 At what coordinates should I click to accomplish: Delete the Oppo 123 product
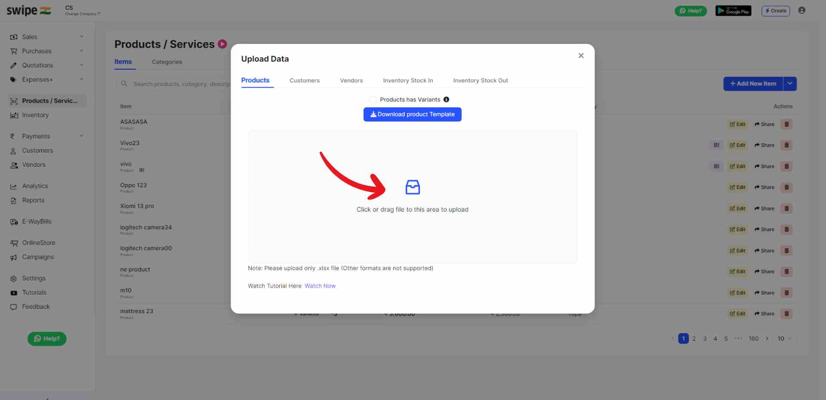pyautogui.click(x=786, y=188)
